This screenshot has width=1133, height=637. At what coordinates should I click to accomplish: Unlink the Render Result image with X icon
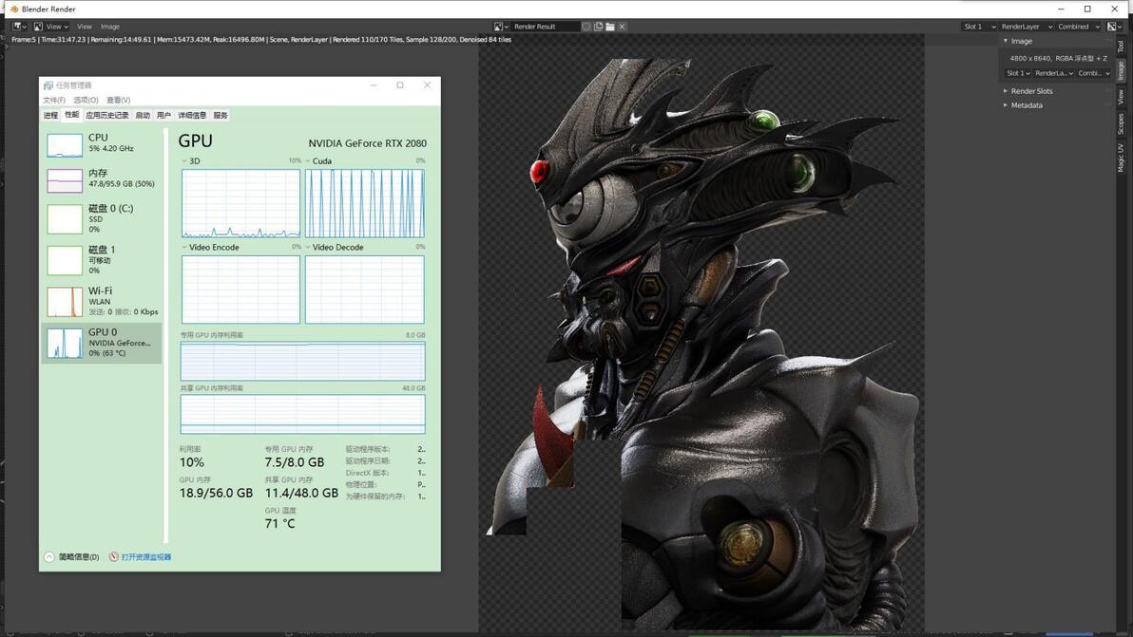[623, 27]
